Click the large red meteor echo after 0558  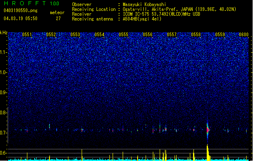[x=208, y=130]
